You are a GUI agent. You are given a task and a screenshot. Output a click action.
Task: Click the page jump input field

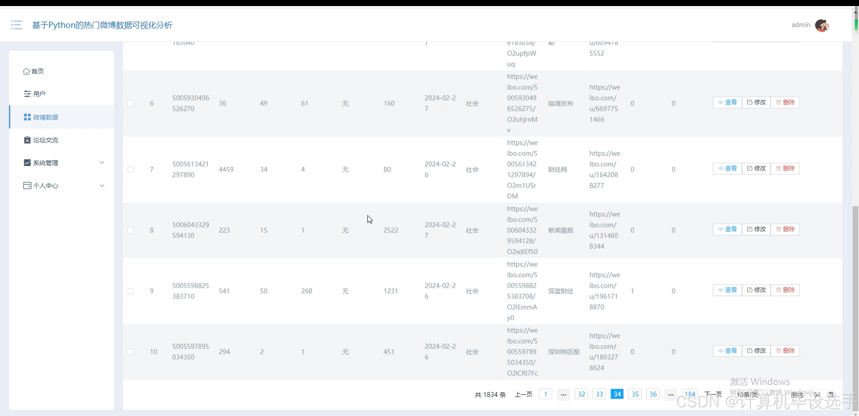pyautogui.click(x=817, y=395)
